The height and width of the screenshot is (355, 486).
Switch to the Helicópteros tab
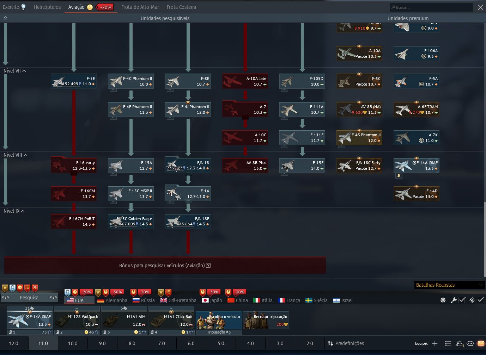pos(47,7)
